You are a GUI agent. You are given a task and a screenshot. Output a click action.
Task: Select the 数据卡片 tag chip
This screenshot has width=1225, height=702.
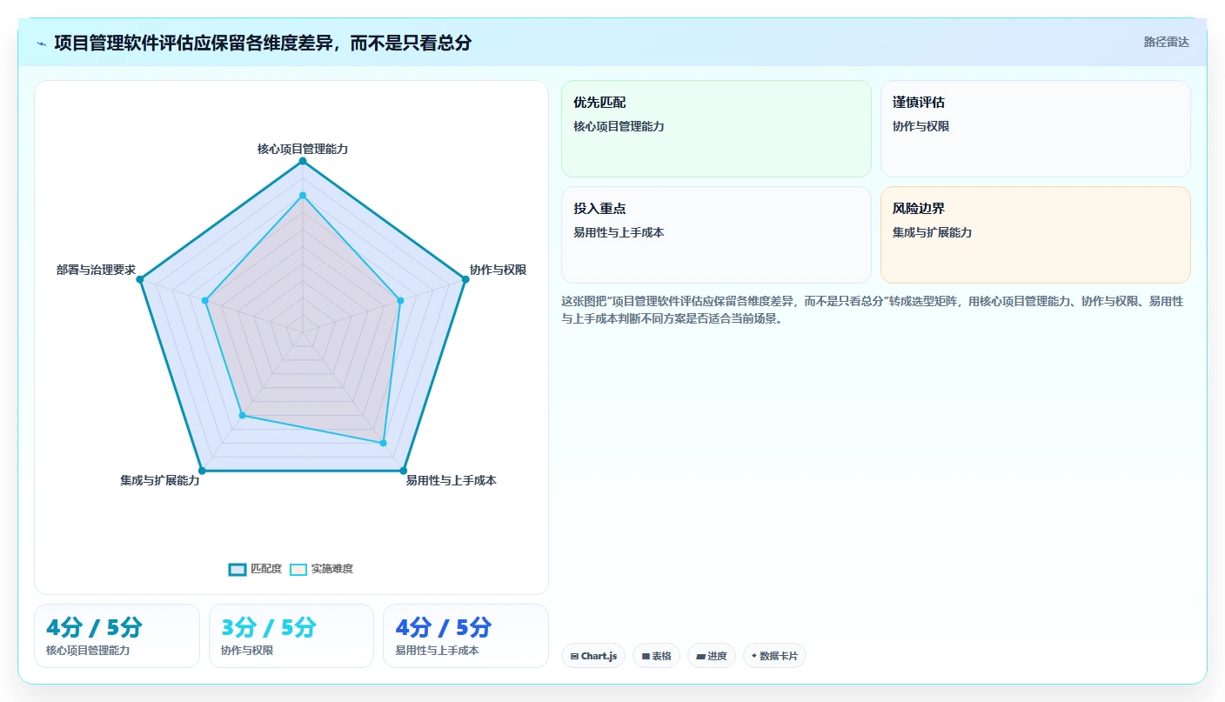click(774, 656)
